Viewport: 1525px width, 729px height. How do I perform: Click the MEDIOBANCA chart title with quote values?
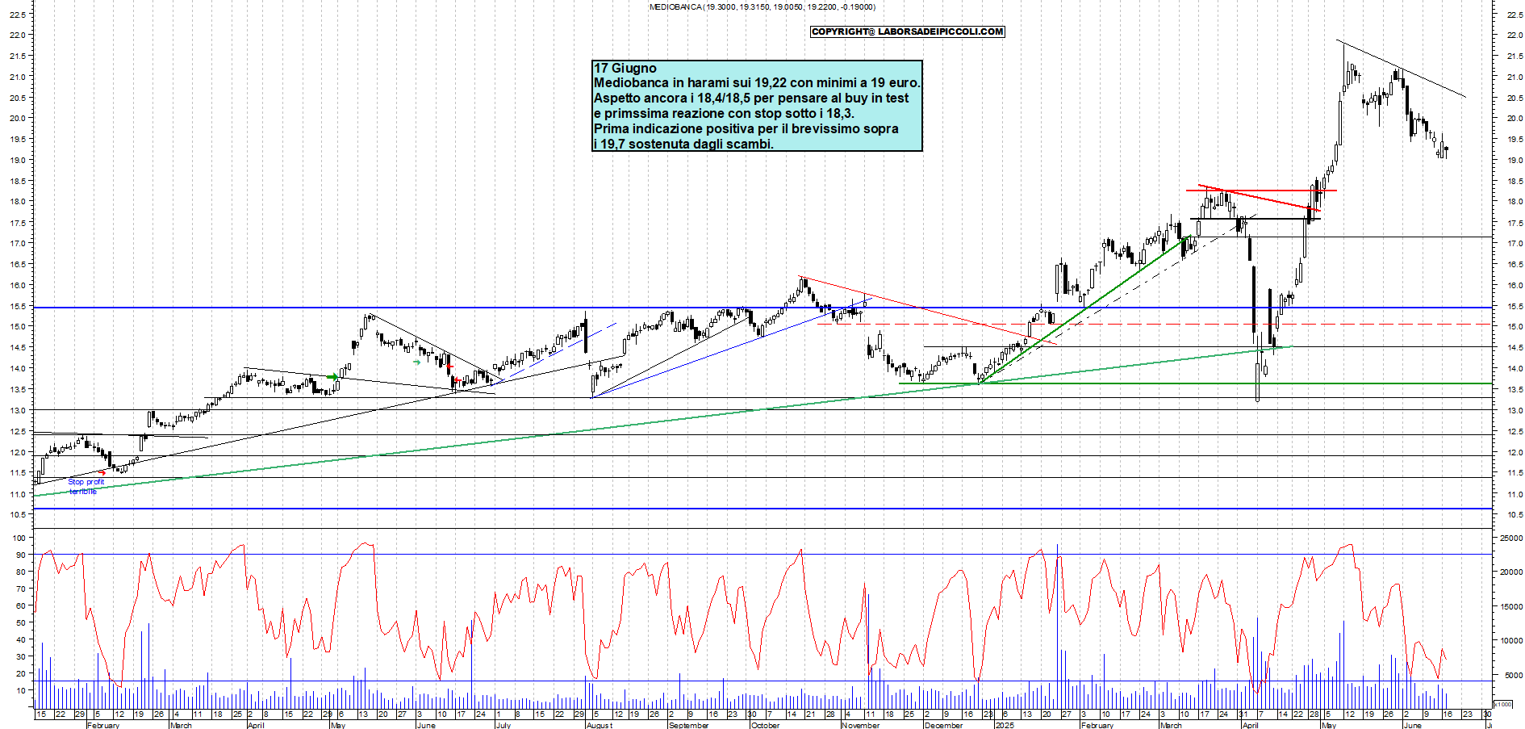[x=762, y=7]
